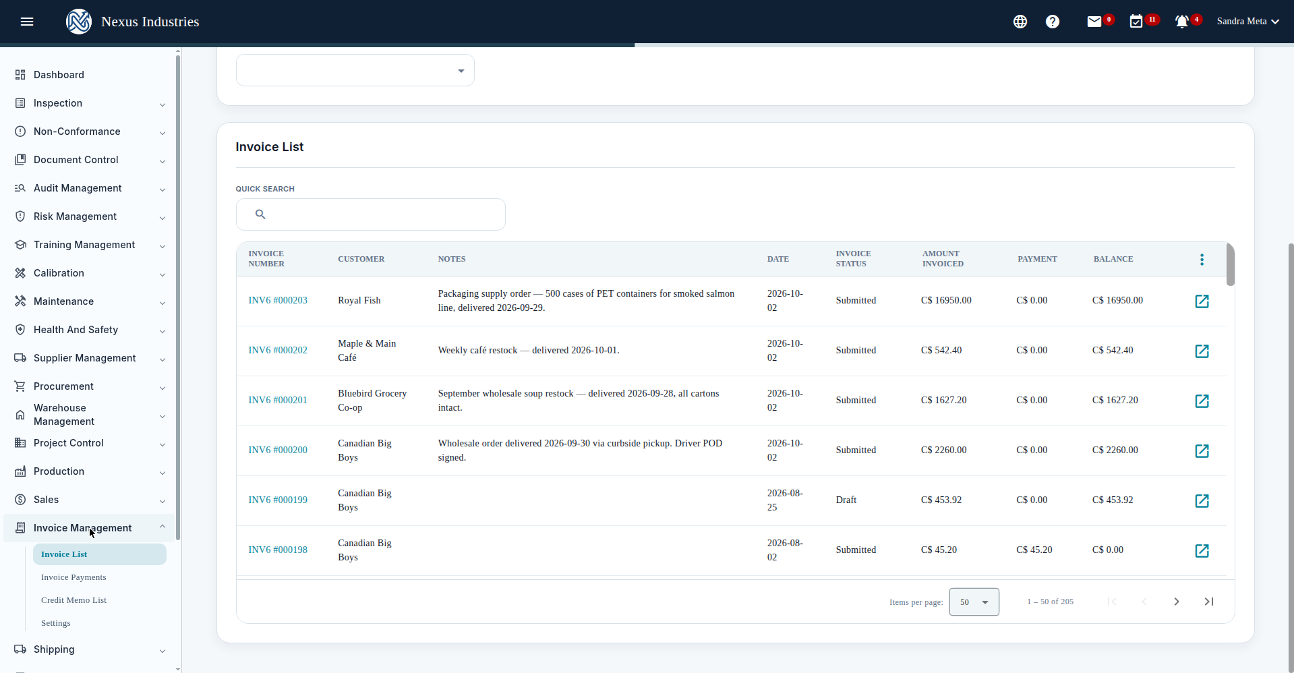1294x673 pixels.
Task: Expand the Document Control menu
Action: [88, 160]
